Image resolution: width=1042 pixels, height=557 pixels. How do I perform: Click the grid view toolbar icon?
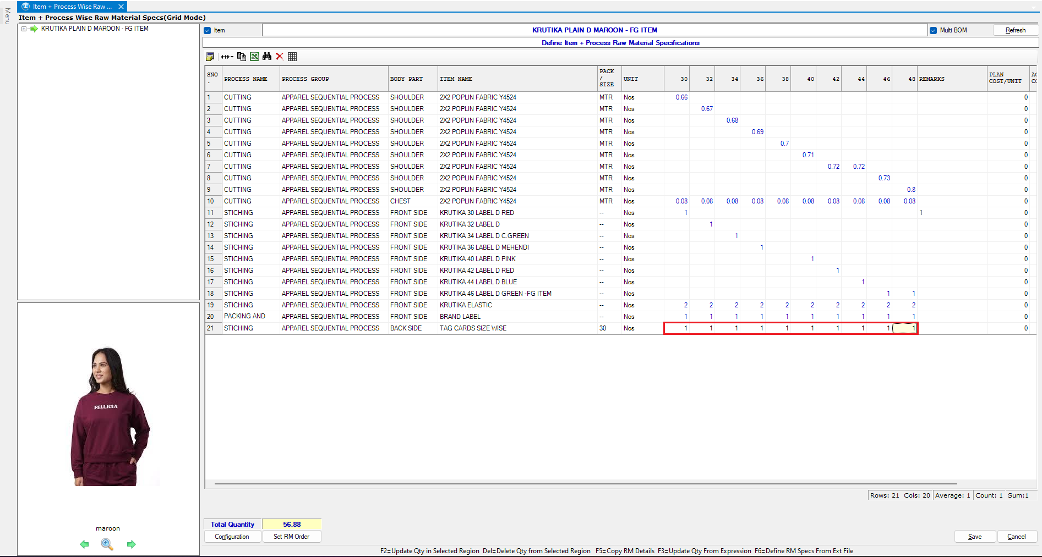coord(292,57)
